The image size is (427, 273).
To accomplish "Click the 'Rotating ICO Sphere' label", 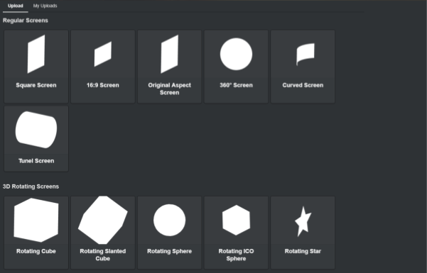I will (236, 255).
